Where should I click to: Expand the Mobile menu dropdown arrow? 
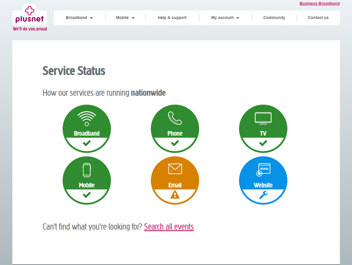tap(133, 18)
